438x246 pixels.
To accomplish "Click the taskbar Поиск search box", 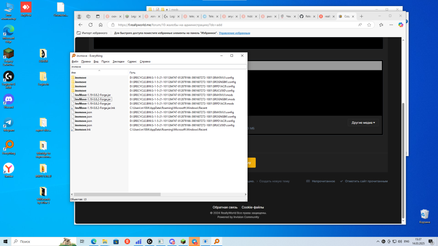I will [x=44, y=242].
